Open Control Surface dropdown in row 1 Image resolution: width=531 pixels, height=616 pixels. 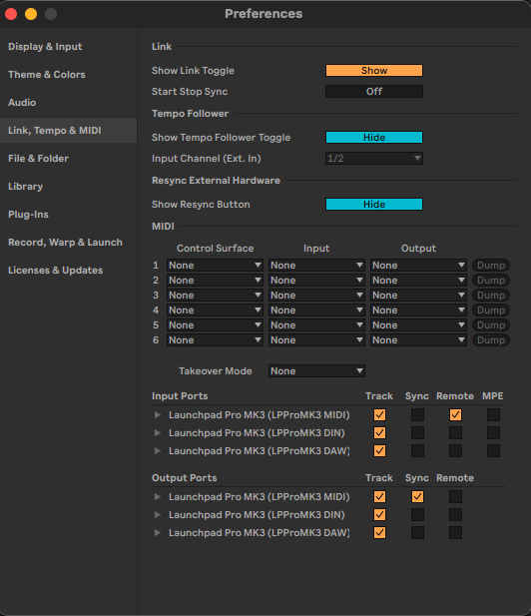(x=215, y=266)
